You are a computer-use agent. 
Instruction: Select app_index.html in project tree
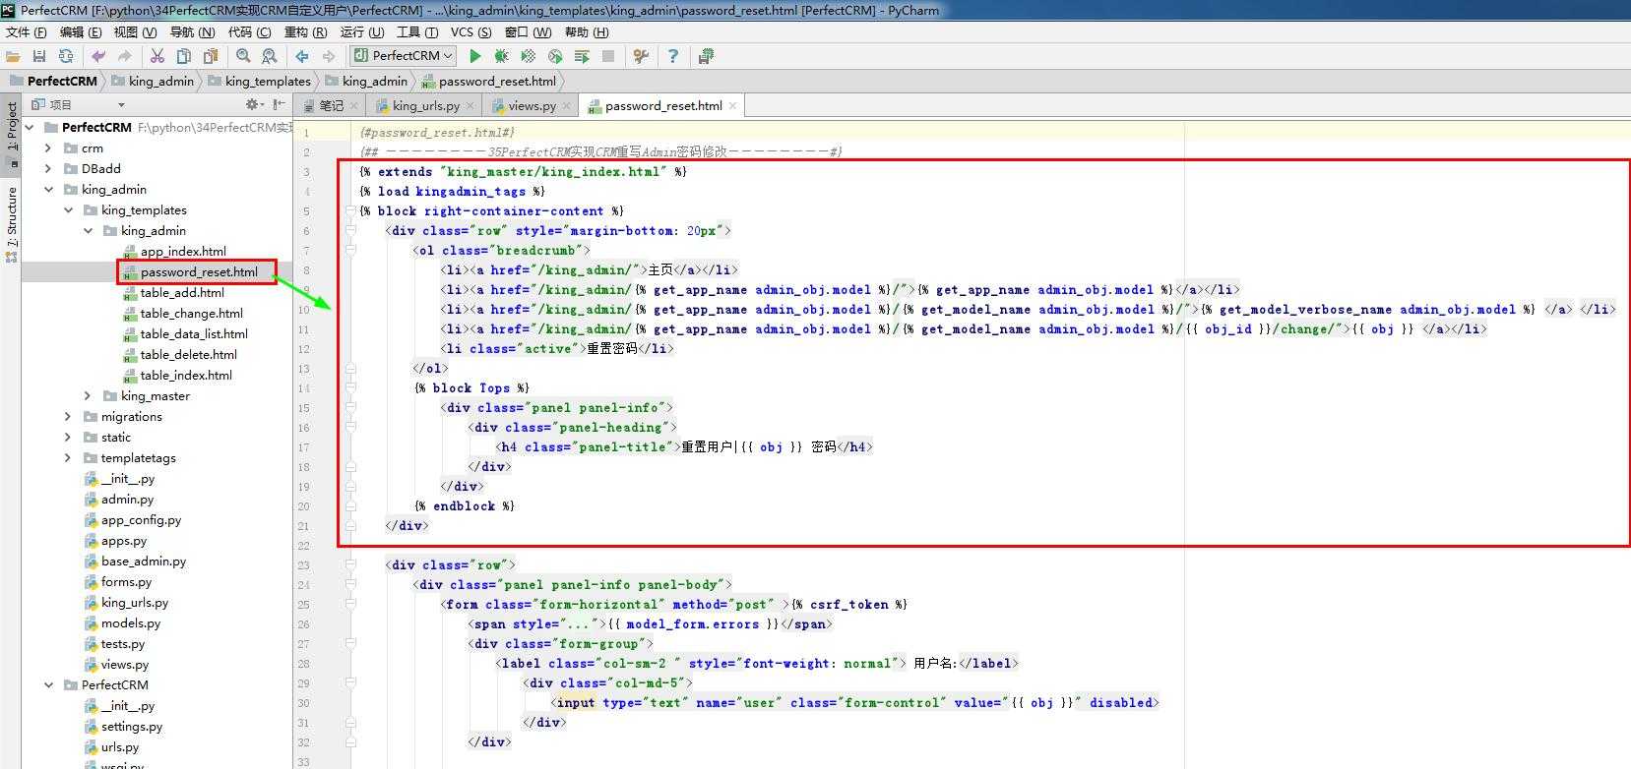pyautogui.click(x=183, y=251)
